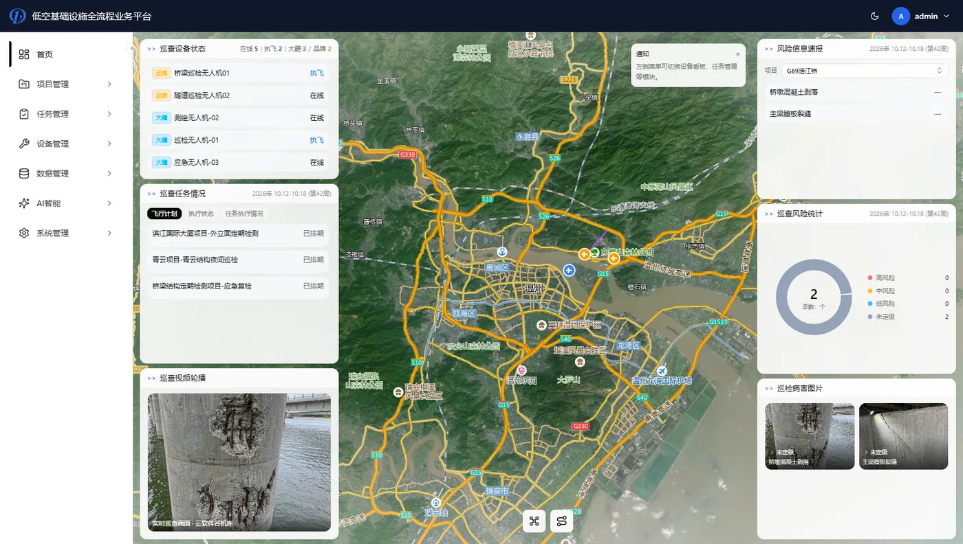Open risk item 主梁腹板裂缝 in the risk list
Screen dimensions: 963x544
(x=856, y=113)
